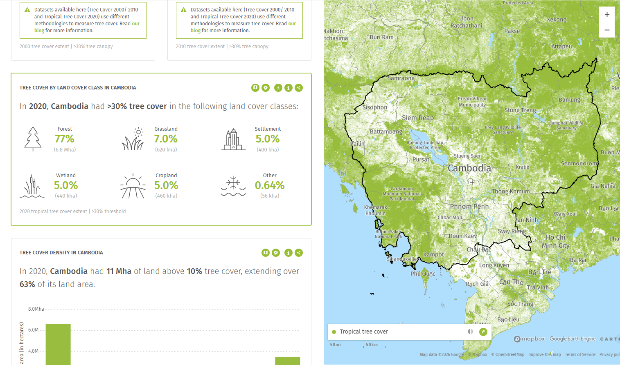Show tree cover density widget on map
Image resolution: width=620 pixels, height=365 pixels.
pyautogui.click(x=266, y=253)
